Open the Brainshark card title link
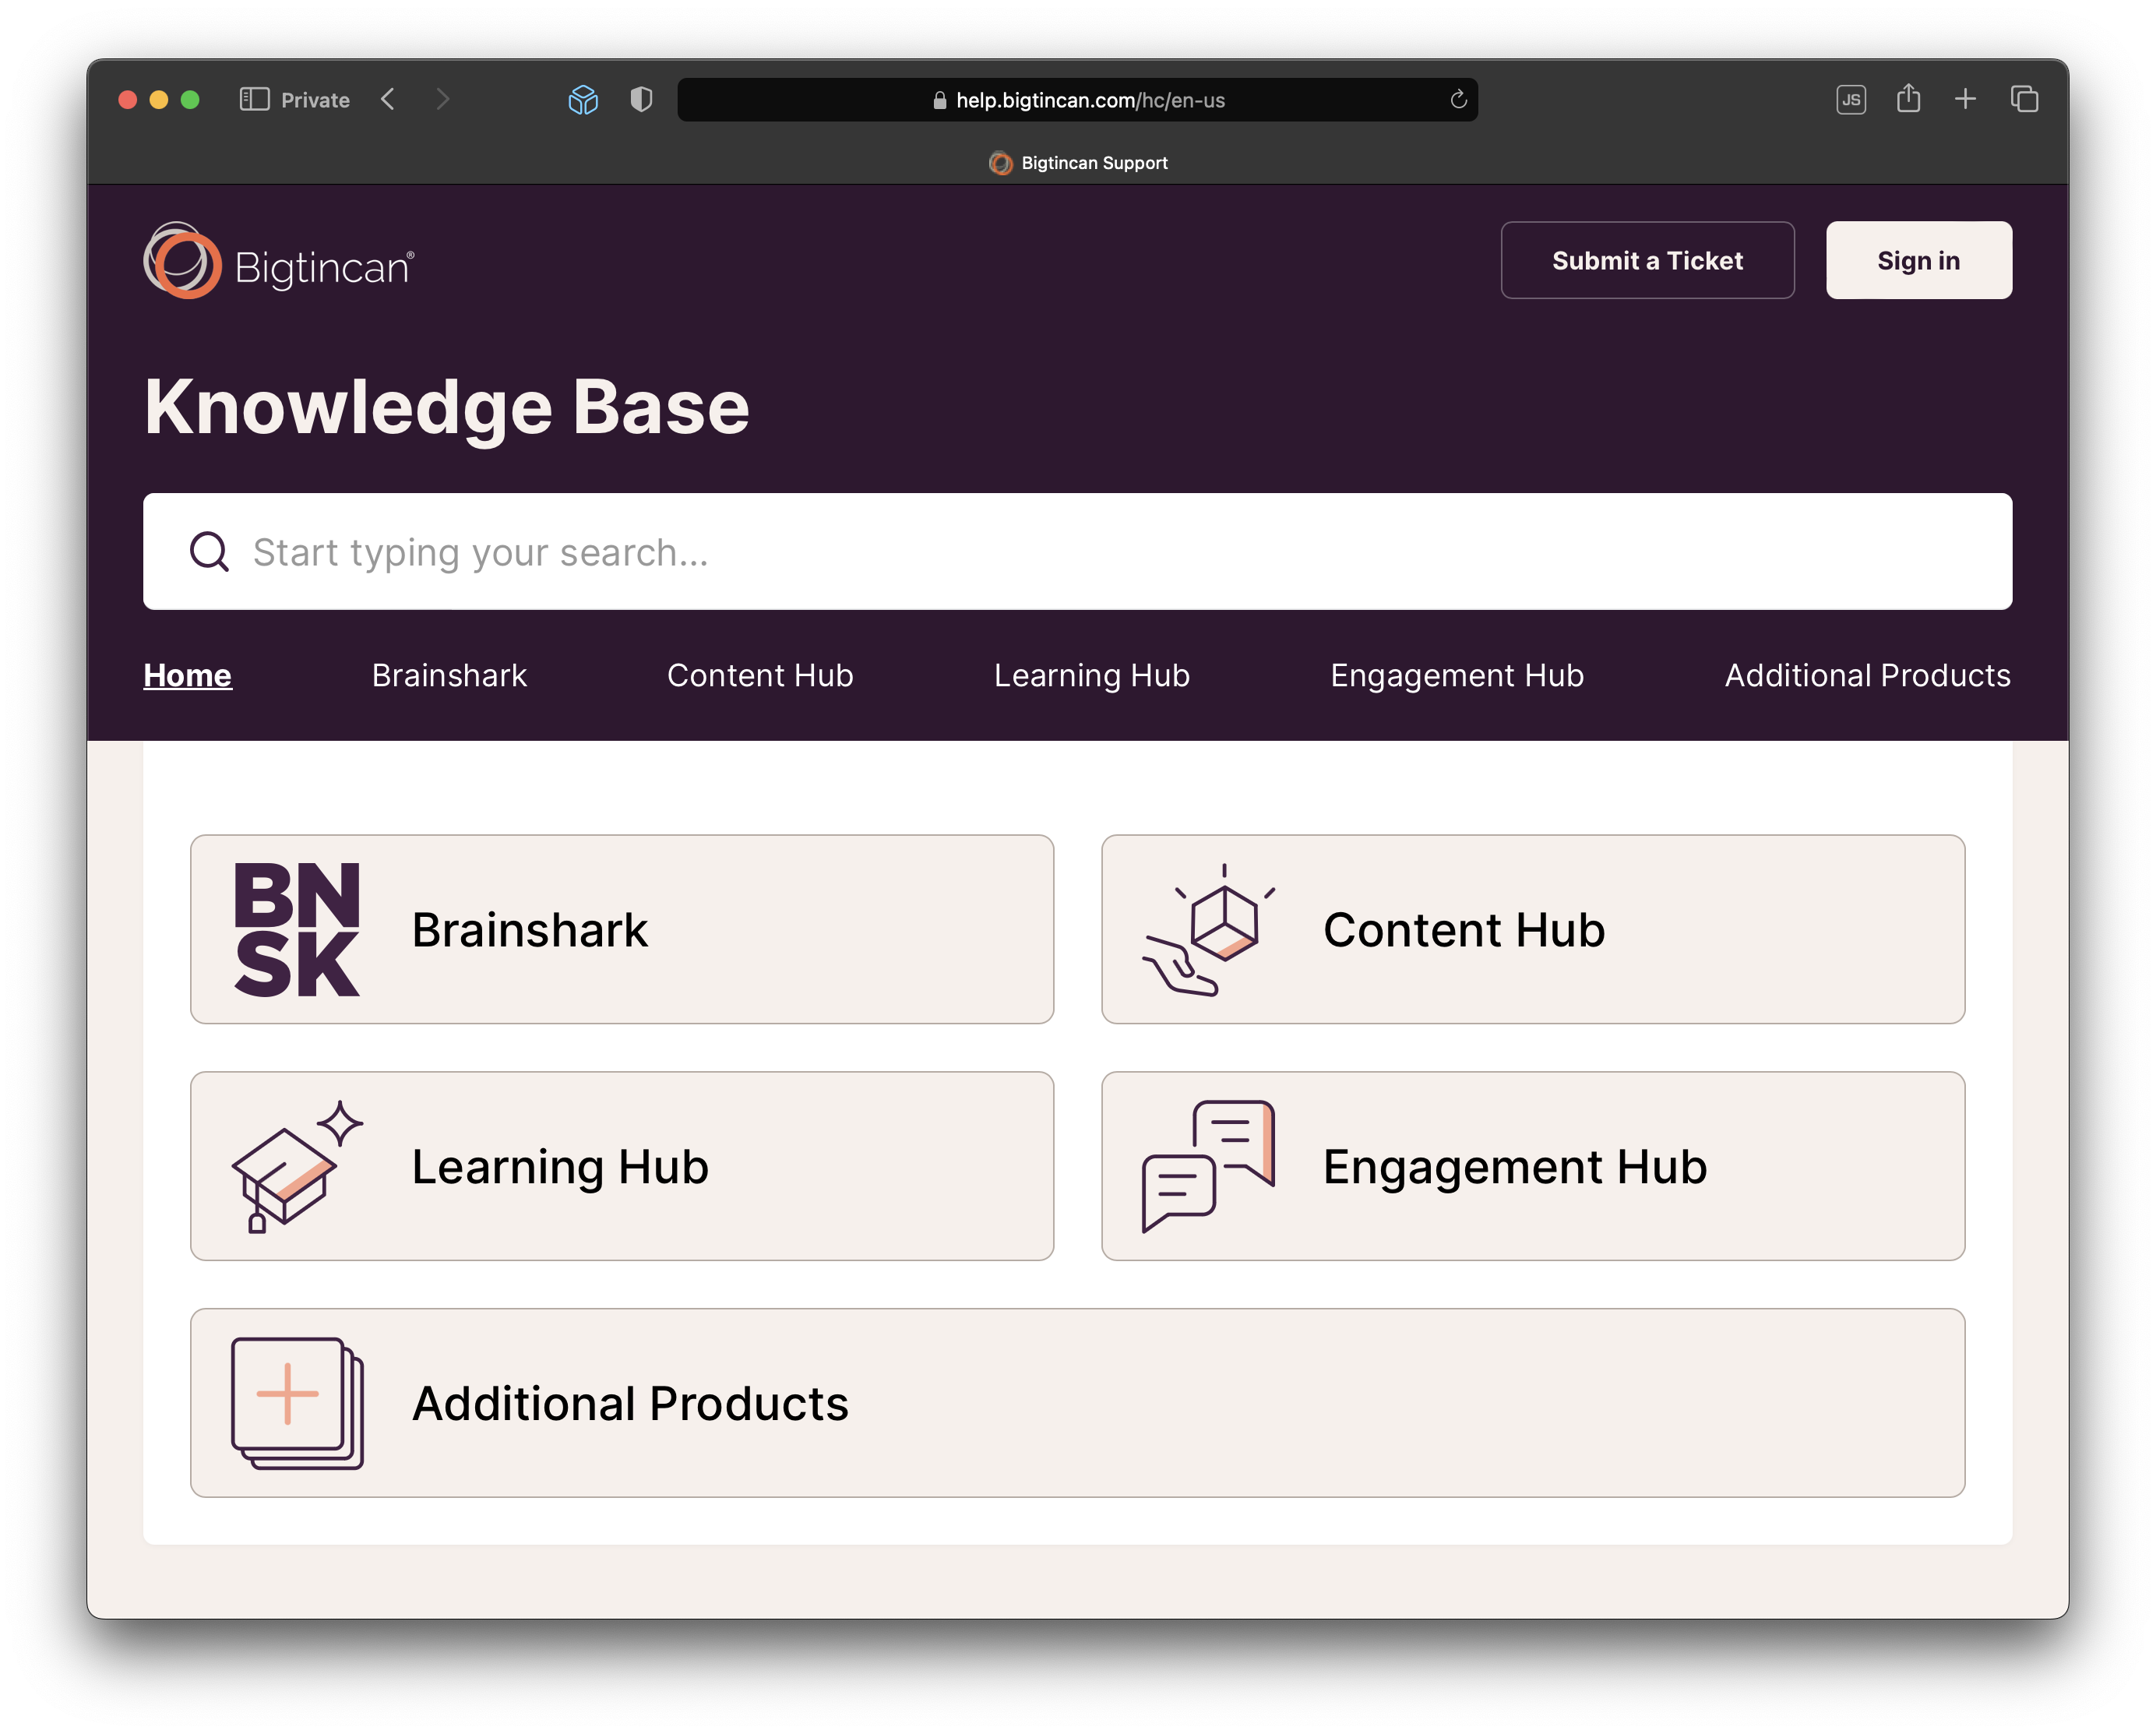This screenshot has width=2156, height=1734. point(529,930)
